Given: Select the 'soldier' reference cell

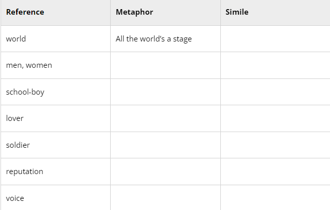Looking at the screenshot, I should [56, 145].
